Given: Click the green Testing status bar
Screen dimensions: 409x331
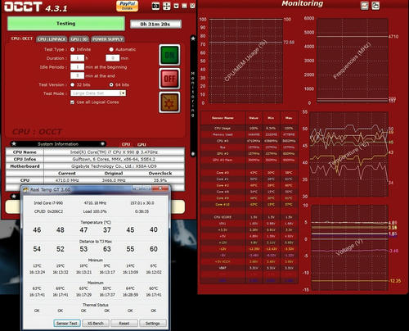Looking at the screenshot, I should tap(66, 24).
